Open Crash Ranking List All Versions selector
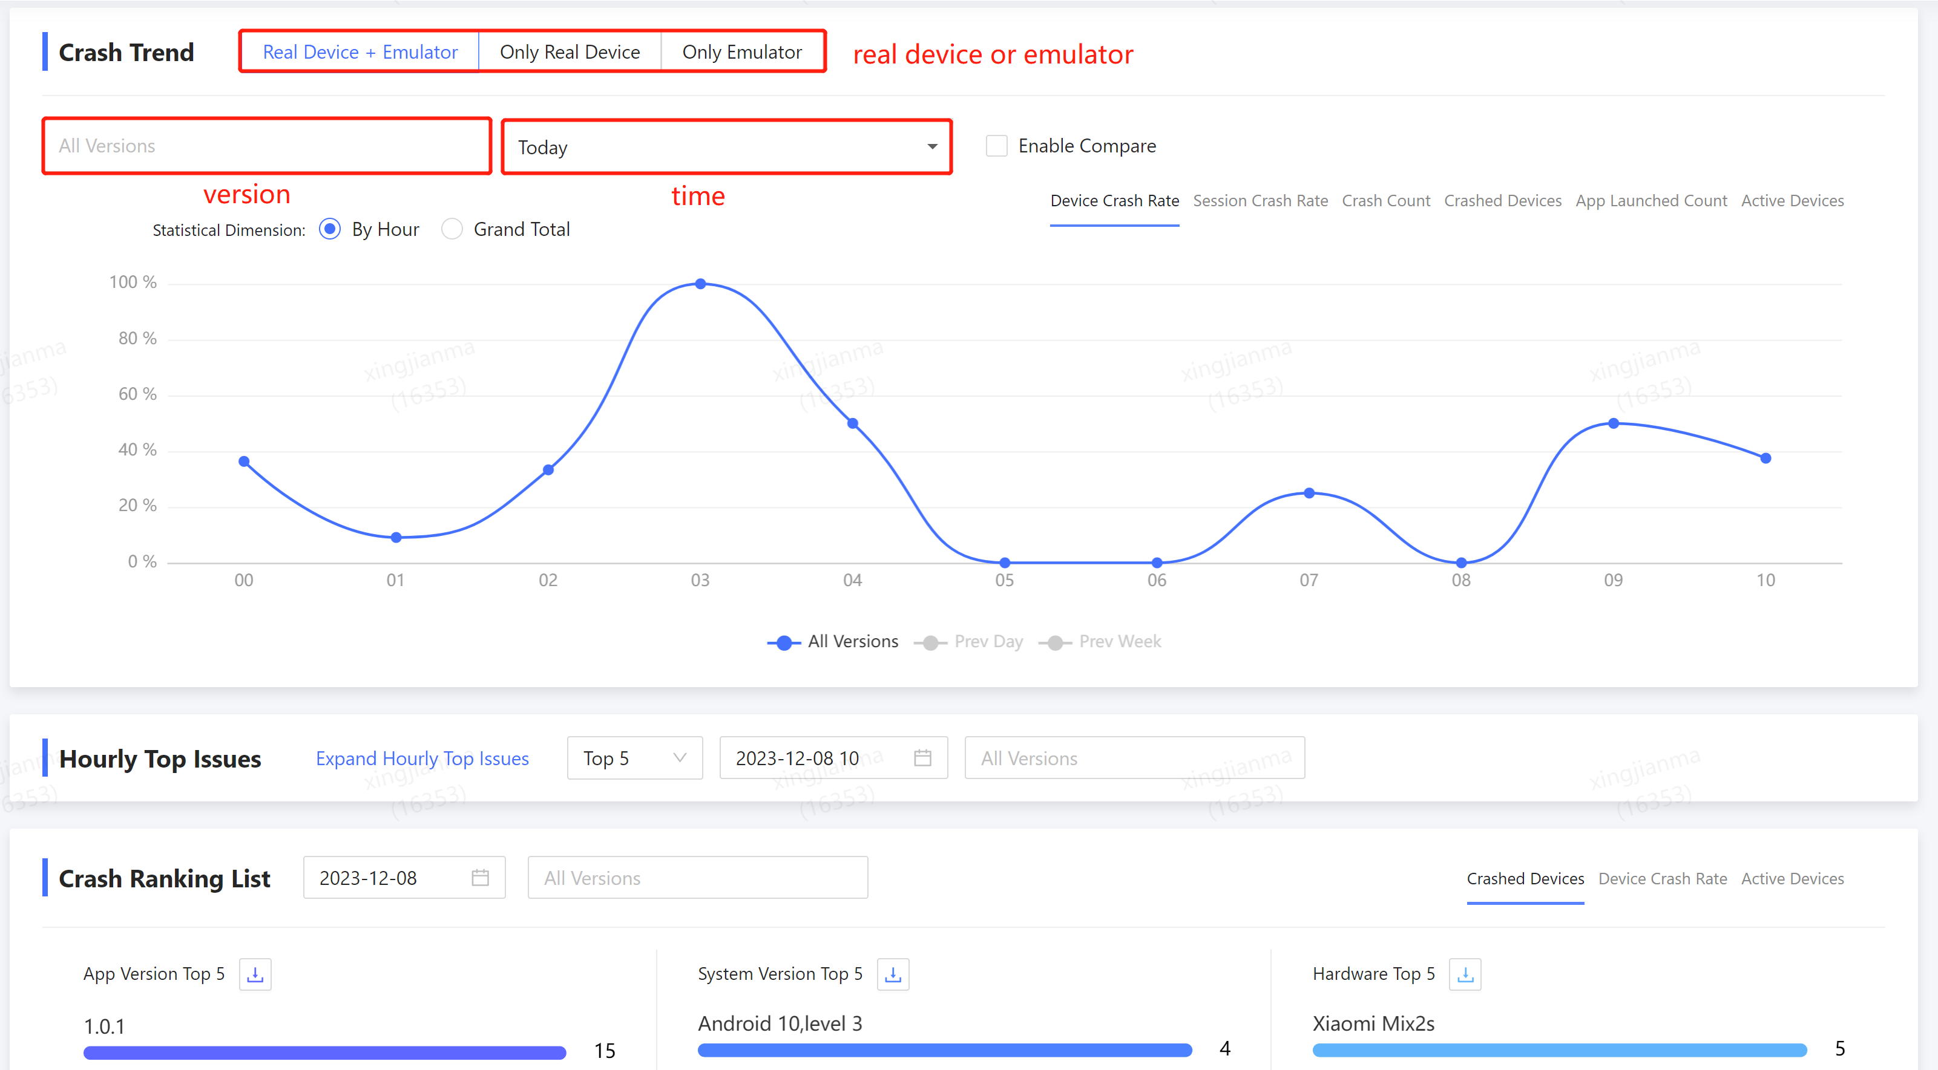 coord(697,878)
